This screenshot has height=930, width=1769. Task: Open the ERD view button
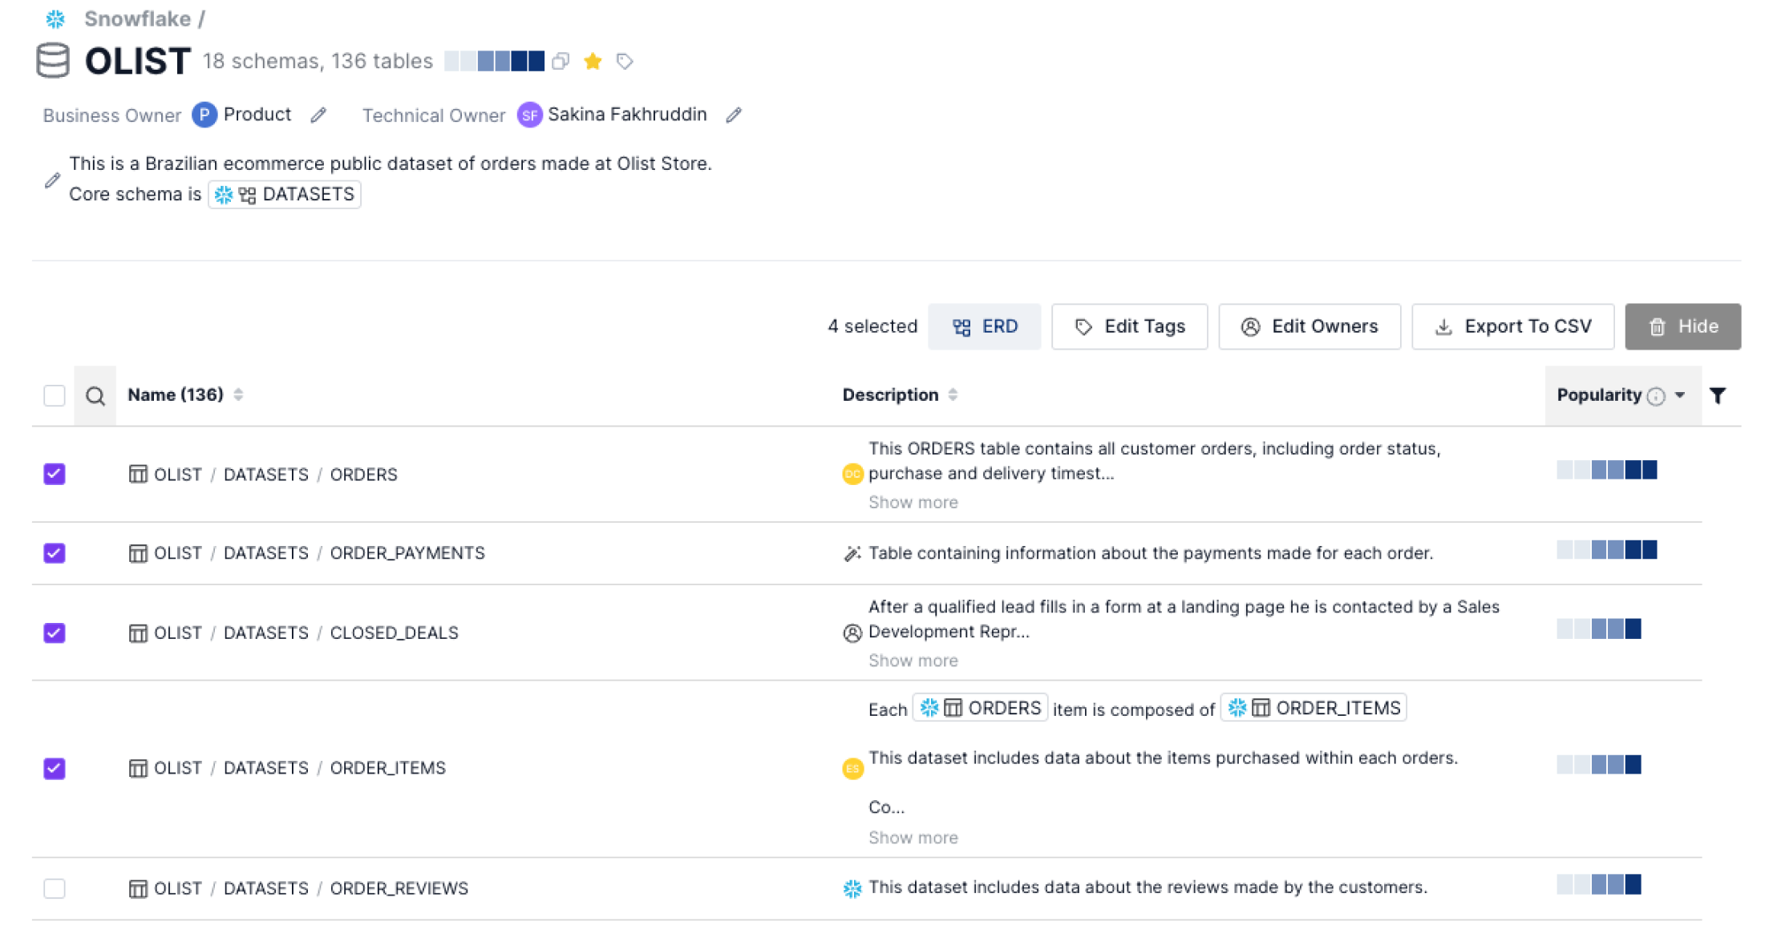click(x=984, y=326)
